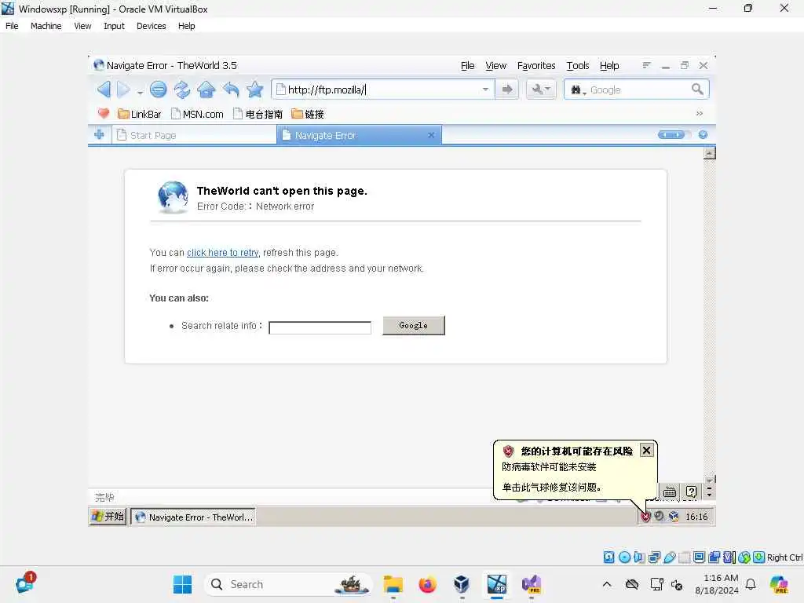The height and width of the screenshot is (603, 804).
Task: Click in the Google search field
Action: pos(638,90)
